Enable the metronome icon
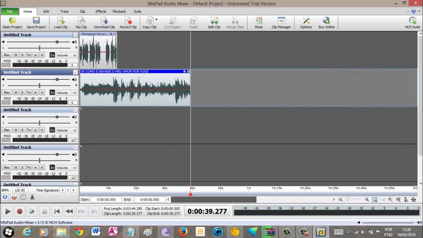This screenshot has width=423, height=238. click(32, 197)
